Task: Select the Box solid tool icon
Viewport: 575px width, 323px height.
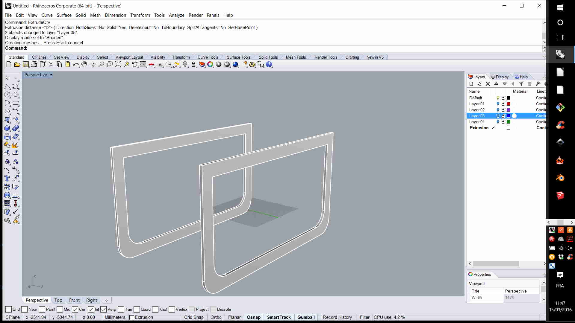Action: (x=7, y=128)
